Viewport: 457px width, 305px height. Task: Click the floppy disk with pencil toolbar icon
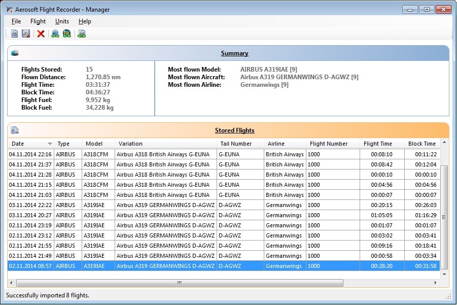[26, 33]
